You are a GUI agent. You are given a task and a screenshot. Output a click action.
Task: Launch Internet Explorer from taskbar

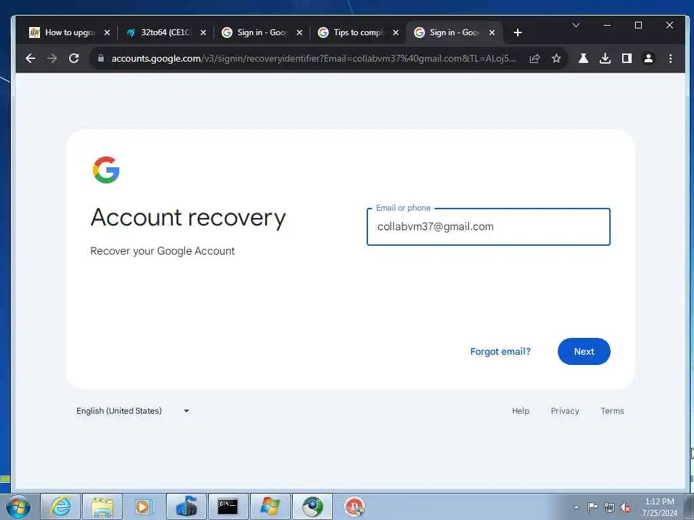click(60, 506)
